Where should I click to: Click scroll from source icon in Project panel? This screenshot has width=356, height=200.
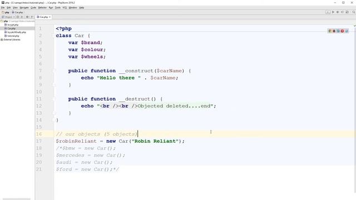pyautogui.click(x=18, y=17)
